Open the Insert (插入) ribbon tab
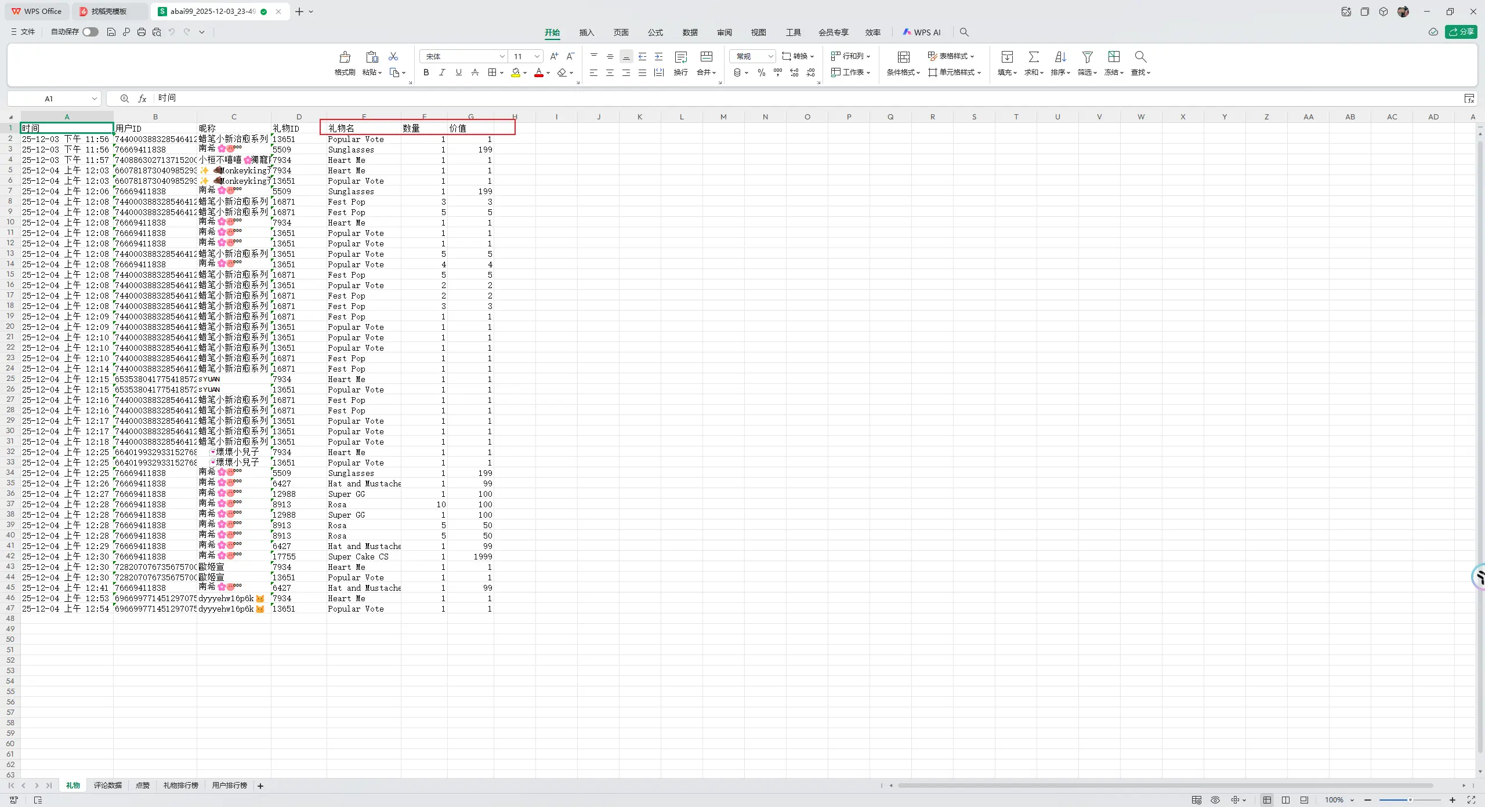This screenshot has width=1485, height=807. 586,32
